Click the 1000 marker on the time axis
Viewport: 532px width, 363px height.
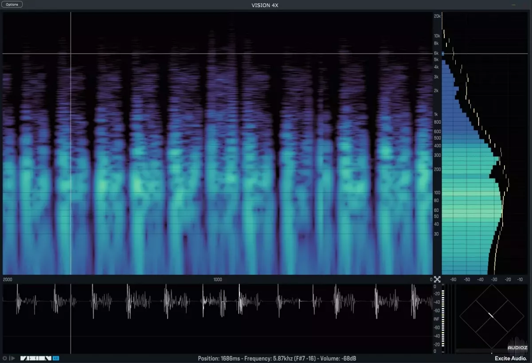pyautogui.click(x=218, y=280)
